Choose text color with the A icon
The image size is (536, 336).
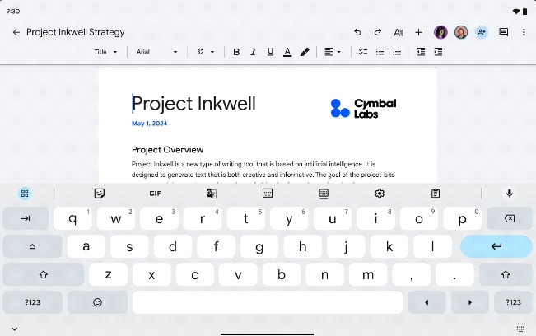[x=287, y=52]
